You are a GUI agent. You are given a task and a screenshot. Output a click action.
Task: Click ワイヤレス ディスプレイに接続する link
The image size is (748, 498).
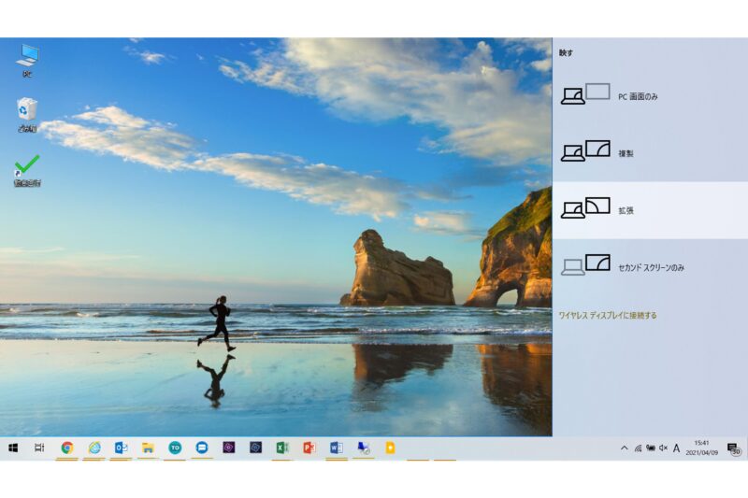[x=607, y=316]
